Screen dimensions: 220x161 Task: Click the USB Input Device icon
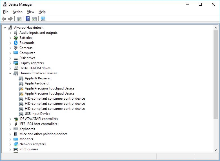point(21,114)
